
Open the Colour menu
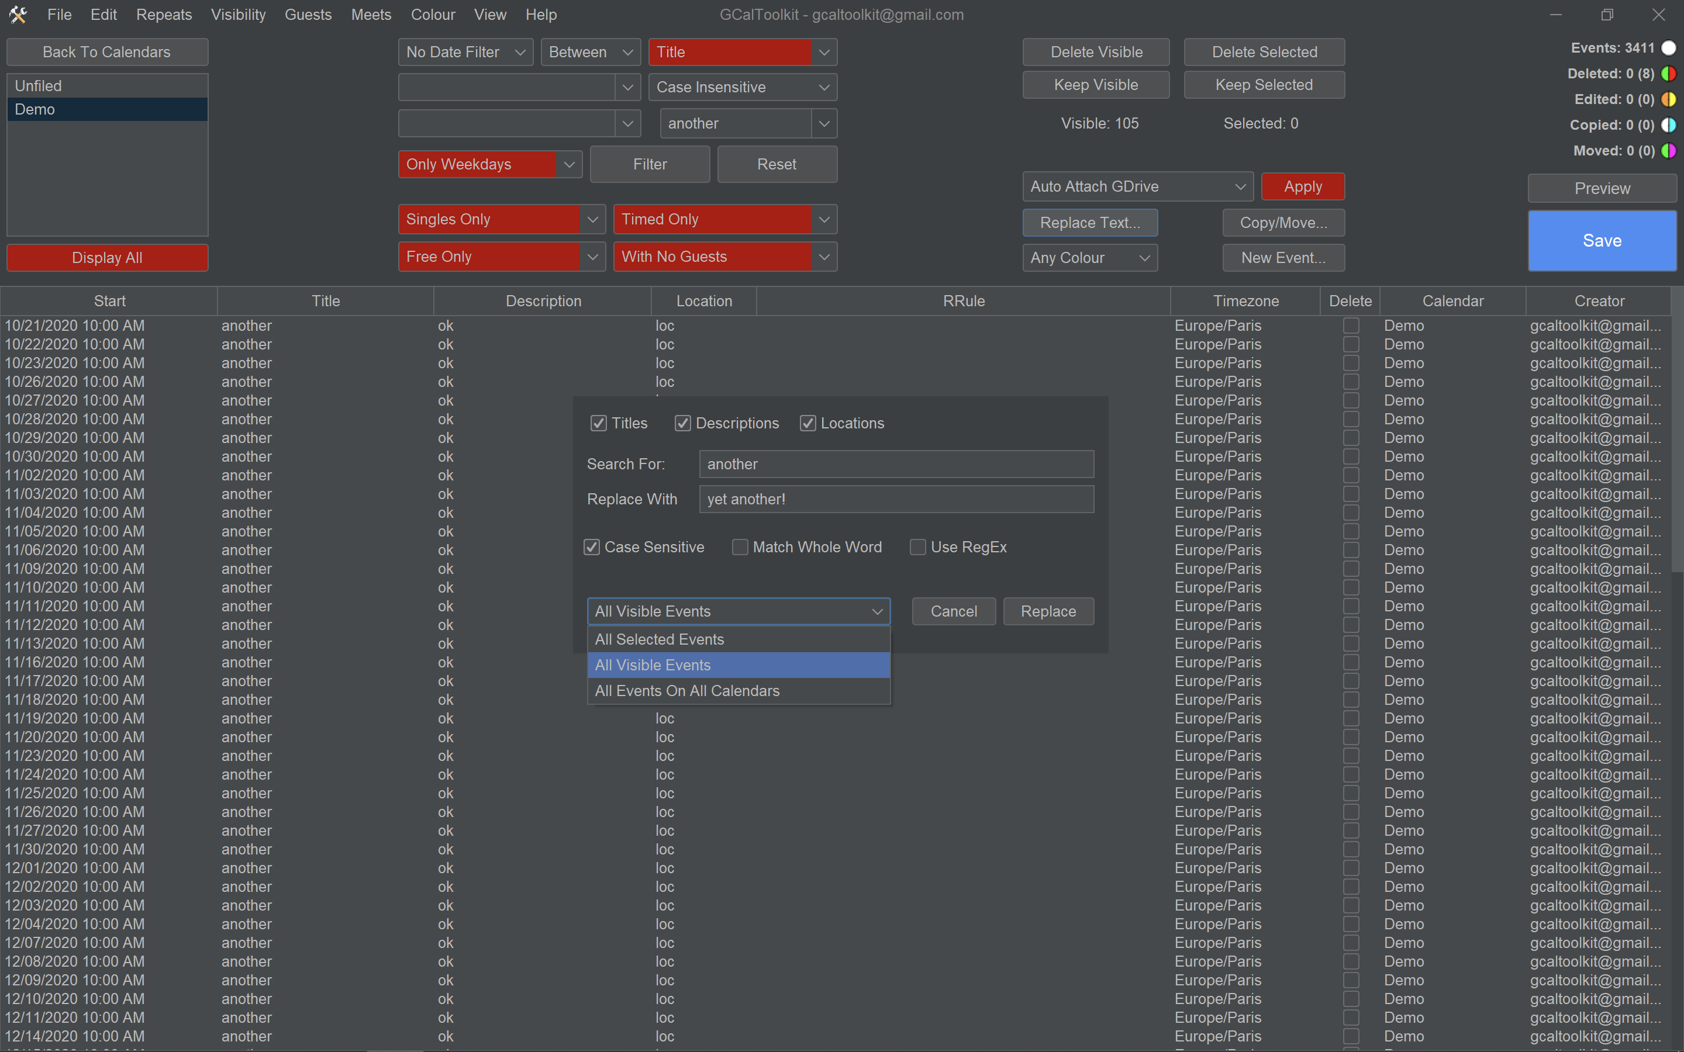click(433, 14)
